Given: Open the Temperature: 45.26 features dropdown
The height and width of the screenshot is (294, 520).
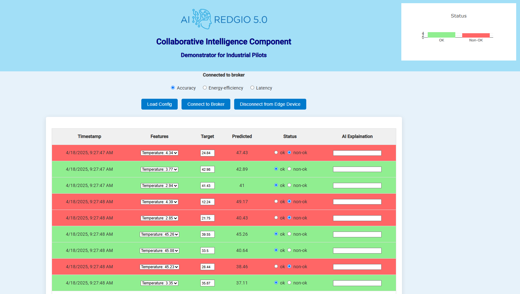Looking at the screenshot, I should [159, 234].
